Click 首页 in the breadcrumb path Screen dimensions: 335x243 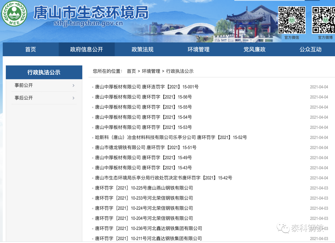point(131,71)
